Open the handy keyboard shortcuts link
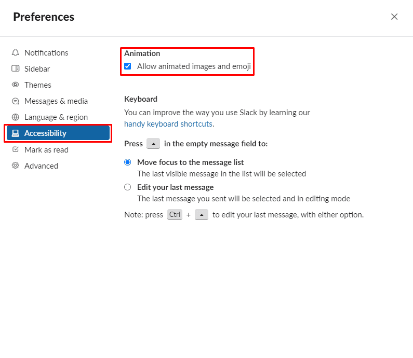Screen dimensions: 413x358 (x=168, y=124)
